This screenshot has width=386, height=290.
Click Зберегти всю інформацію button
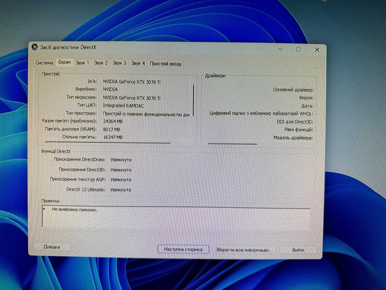point(244,250)
